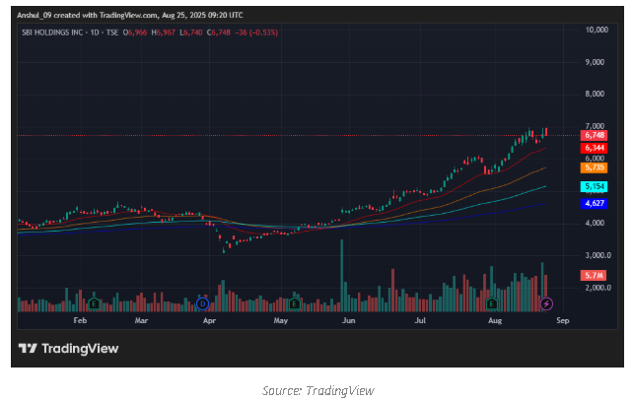Click the Mar label on time axis
Image resolution: width=633 pixels, height=401 pixels.
coord(141,321)
